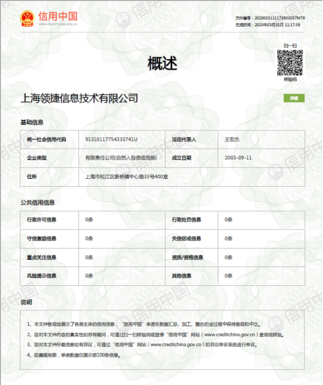The height and width of the screenshot is (385, 323).
Task: Click the 资质/资格信息 row label
Action: point(188,257)
